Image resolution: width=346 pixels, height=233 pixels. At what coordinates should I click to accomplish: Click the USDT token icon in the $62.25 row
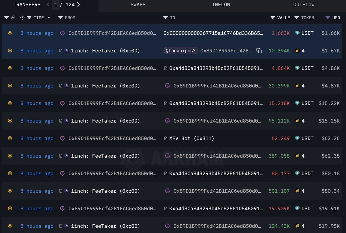pyautogui.click(x=297, y=138)
